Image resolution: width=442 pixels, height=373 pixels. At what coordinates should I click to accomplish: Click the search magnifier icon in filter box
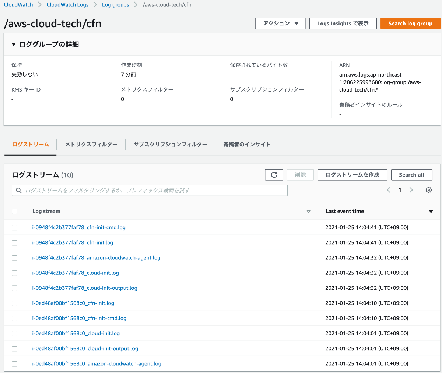pyautogui.click(x=18, y=191)
